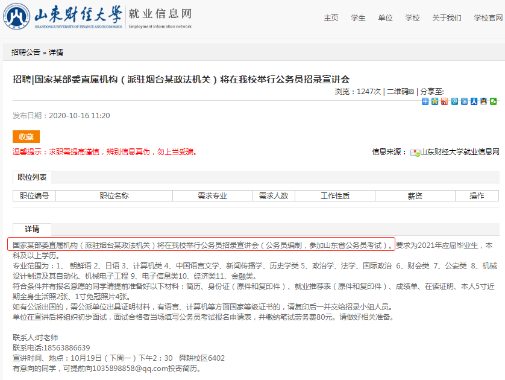Open 学生 menu in top navigation

(x=358, y=18)
